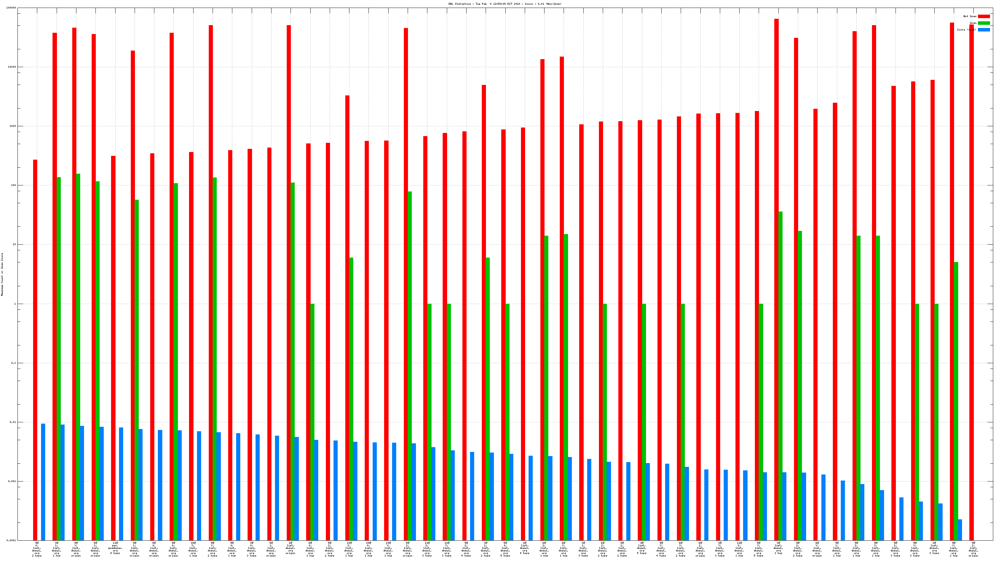This screenshot has width=998, height=561.
Task: Click the first x-axis label, 9@ 2 hops
Action: coord(37,549)
